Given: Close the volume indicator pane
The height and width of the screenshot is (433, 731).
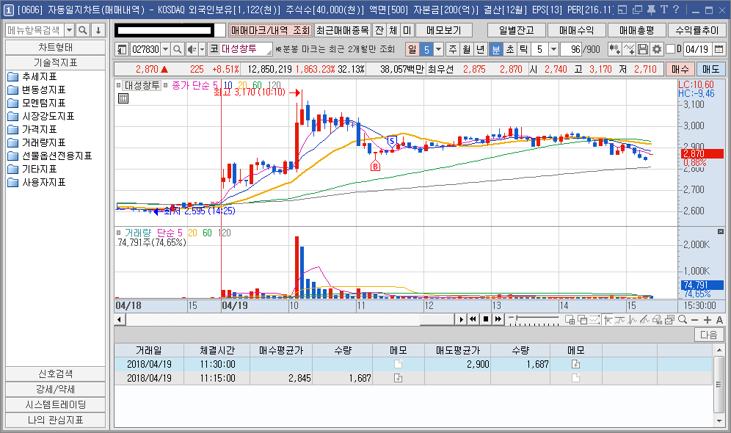Looking at the screenshot, I should tap(720, 232).
